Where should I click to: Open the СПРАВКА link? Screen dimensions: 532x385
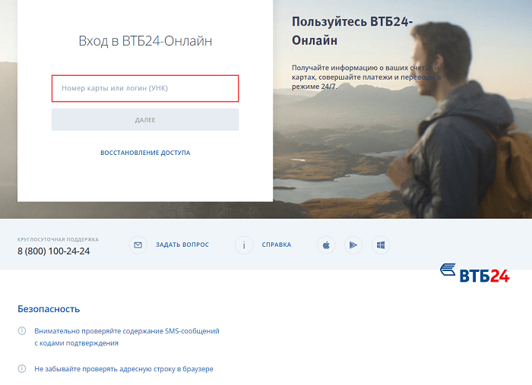click(277, 245)
